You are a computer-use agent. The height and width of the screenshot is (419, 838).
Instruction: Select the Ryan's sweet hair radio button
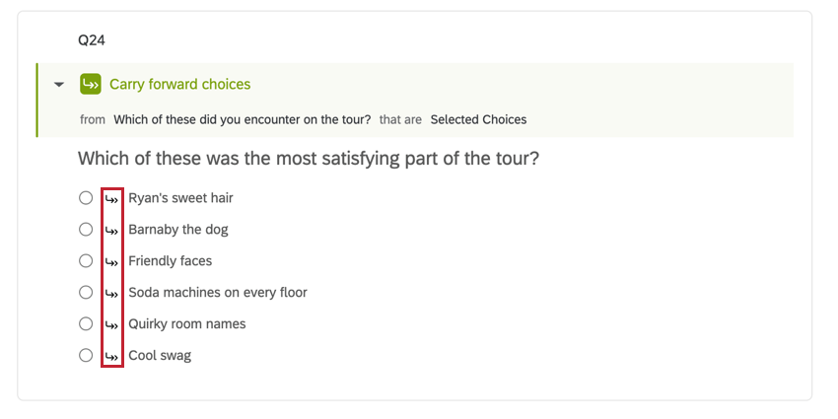86,198
